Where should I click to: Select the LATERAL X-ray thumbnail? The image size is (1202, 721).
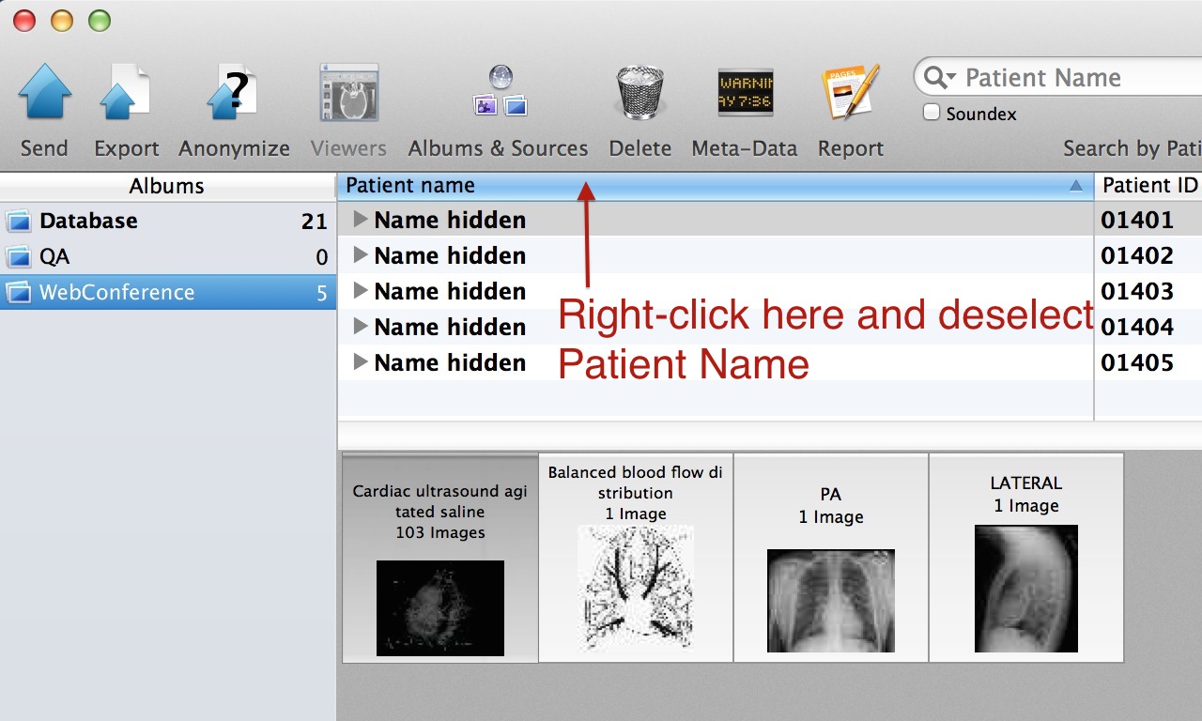click(x=1026, y=559)
